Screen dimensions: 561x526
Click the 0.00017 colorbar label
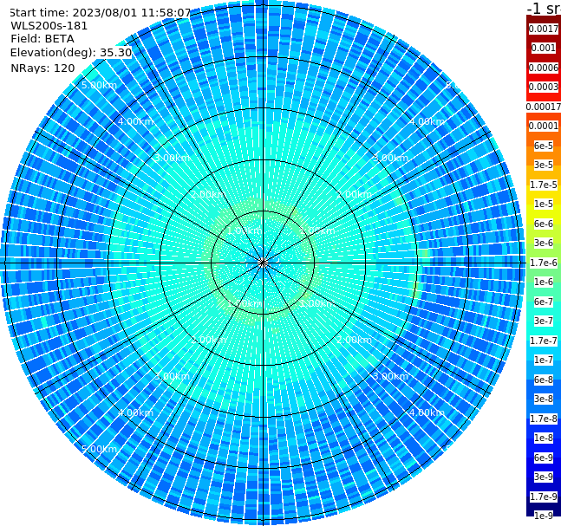544,107
